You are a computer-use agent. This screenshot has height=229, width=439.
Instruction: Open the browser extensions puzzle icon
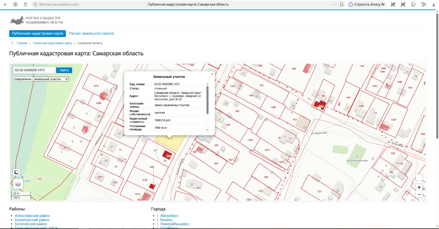point(413,4)
